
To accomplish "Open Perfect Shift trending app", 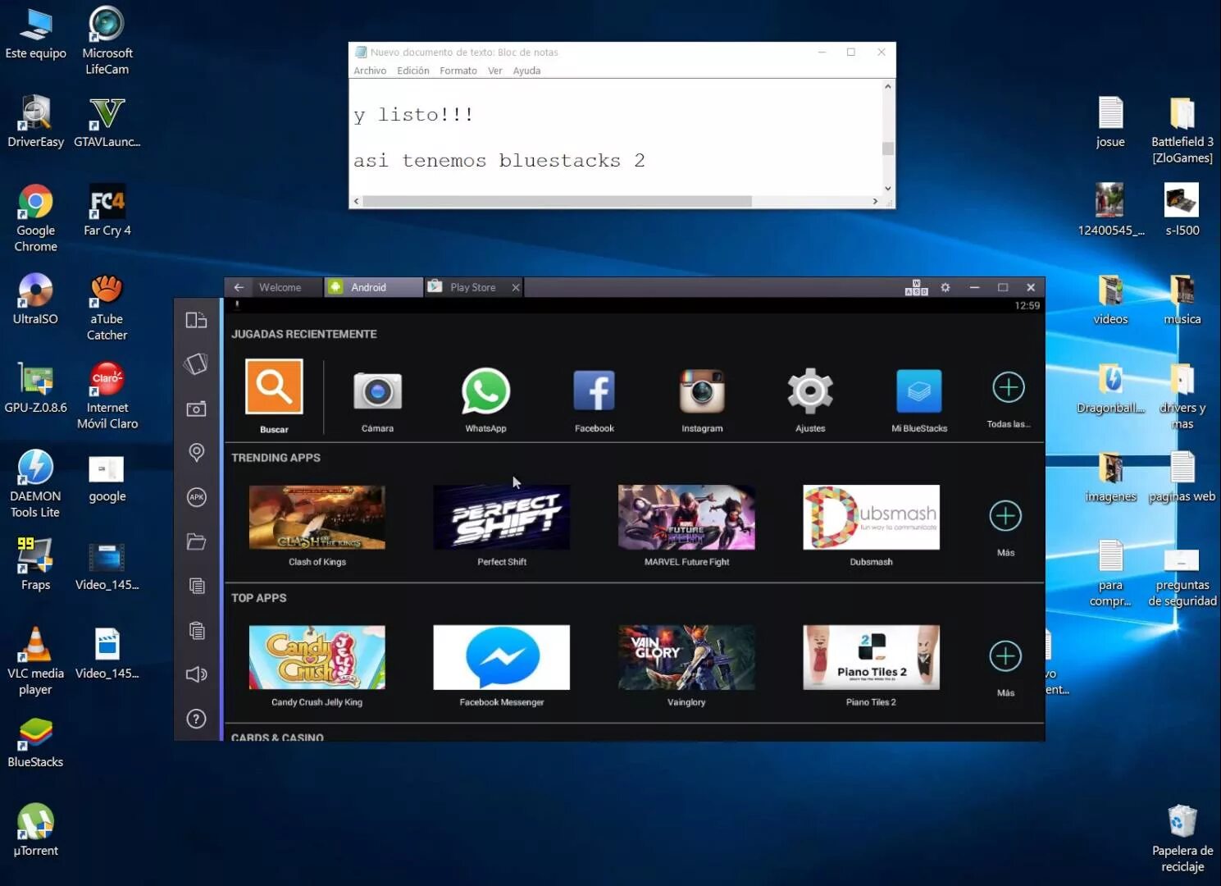I will click(x=502, y=518).
